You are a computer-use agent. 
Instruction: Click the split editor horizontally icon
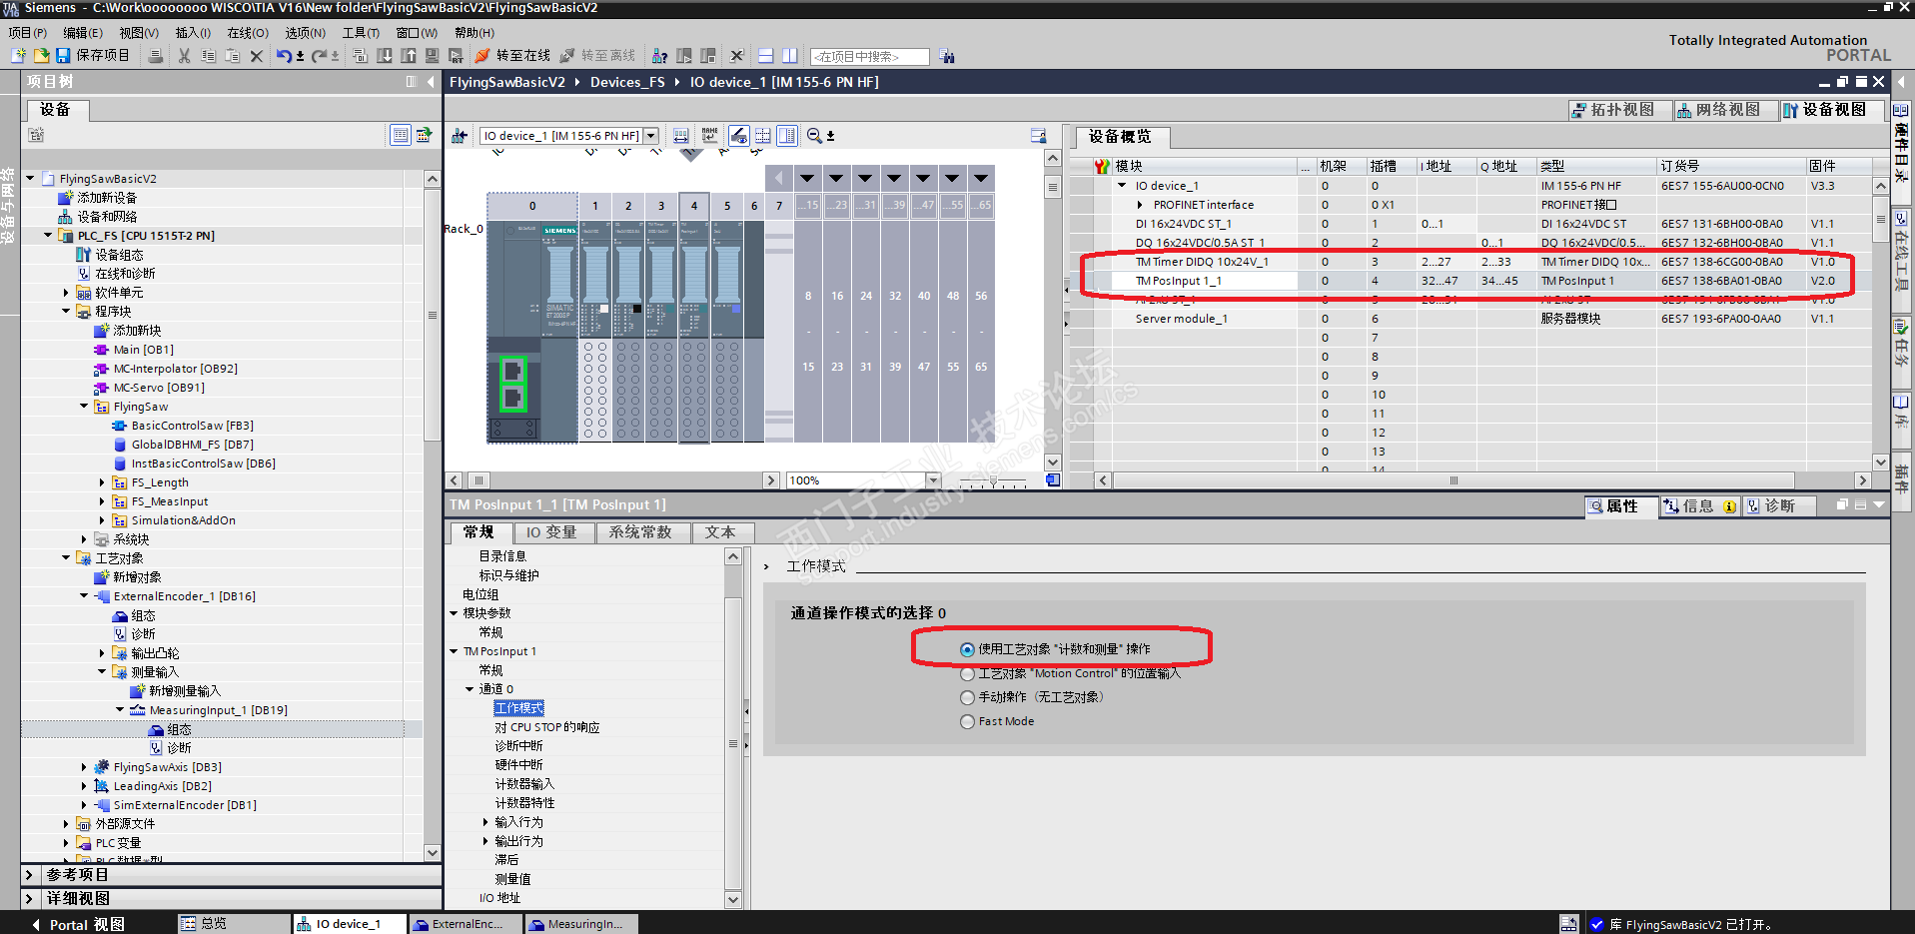(766, 56)
